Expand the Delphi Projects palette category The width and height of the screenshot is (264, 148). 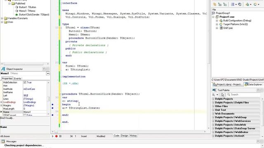213,99
